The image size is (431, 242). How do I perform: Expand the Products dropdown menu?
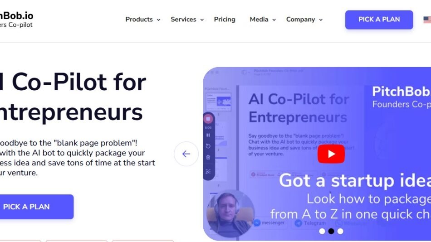[142, 19]
